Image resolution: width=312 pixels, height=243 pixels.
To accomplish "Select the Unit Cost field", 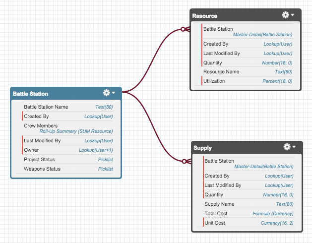I will pos(249,223).
